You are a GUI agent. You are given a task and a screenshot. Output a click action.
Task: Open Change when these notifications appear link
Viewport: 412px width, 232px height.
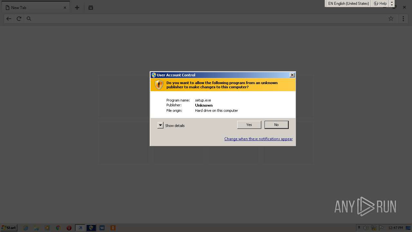click(x=258, y=139)
